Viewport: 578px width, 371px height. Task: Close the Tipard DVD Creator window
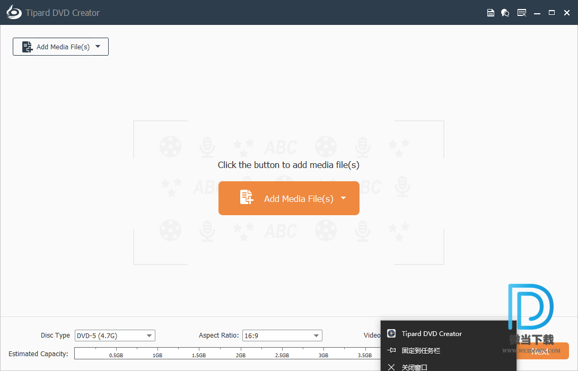(567, 13)
